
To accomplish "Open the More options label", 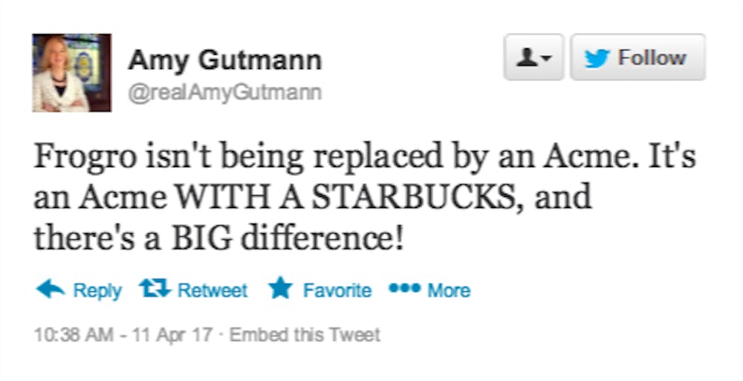I will [449, 290].
